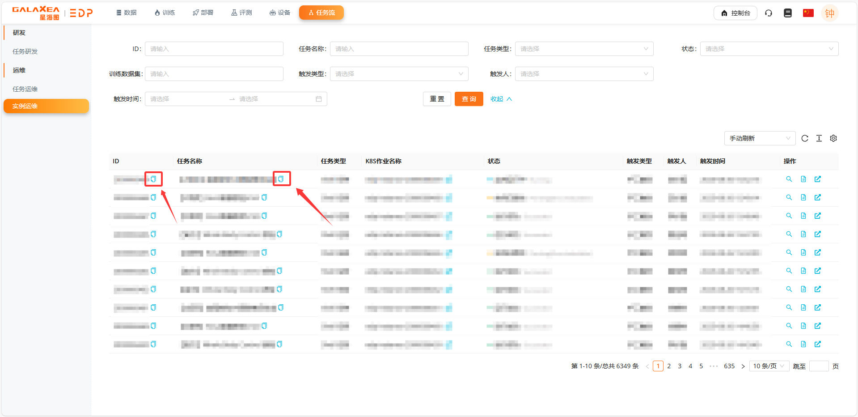Change page size with 10 条/页 selector
The height and width of the screenshot is (417, 858).
[769, 366]
